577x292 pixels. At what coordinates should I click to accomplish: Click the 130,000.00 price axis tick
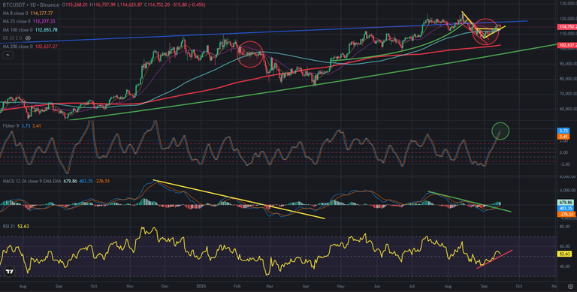pyautogui.click(x=567, y=3)
